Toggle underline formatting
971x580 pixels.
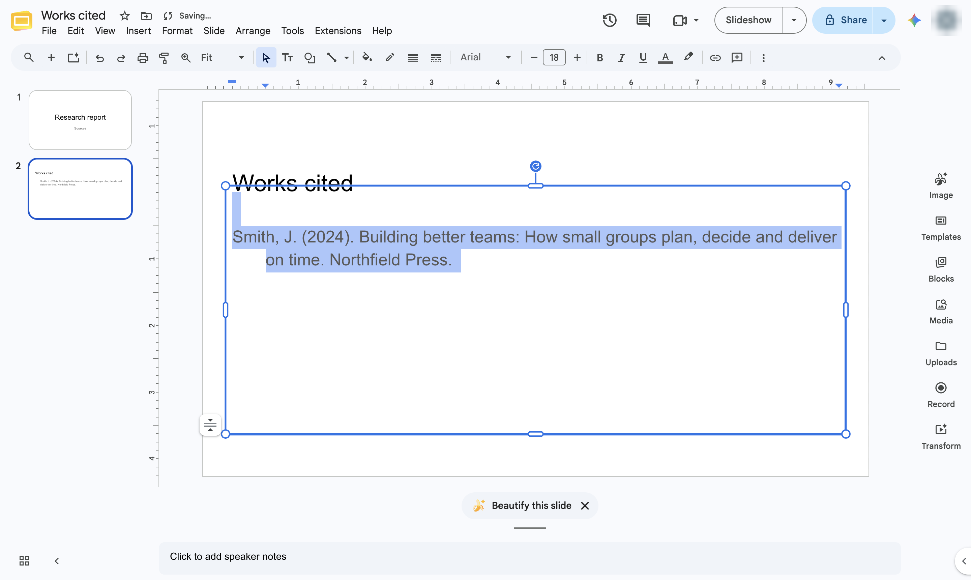643,58
